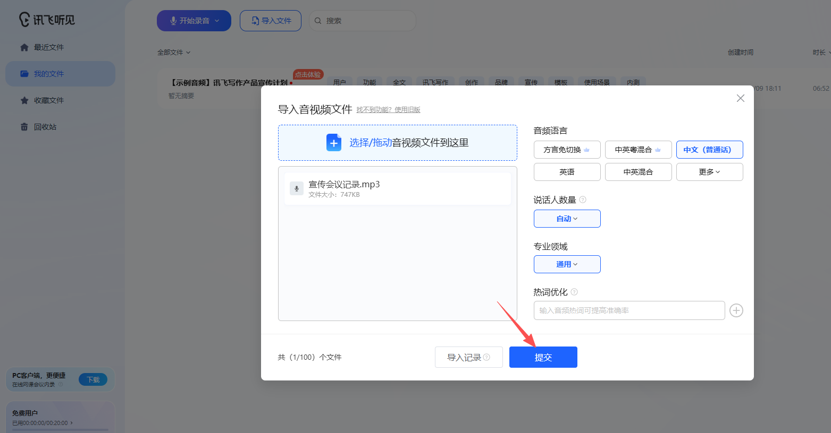Viewport: 831px width, 433px height.
Task: Click the 导入记录 button
Action: tap(469, 357)
